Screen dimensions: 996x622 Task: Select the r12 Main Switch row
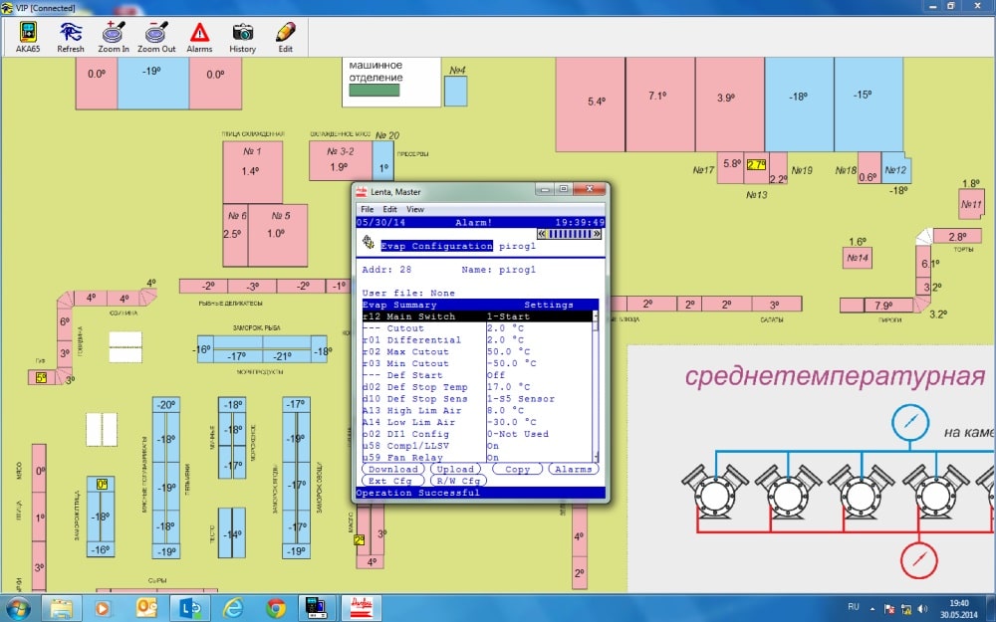(x=477, y=316)
